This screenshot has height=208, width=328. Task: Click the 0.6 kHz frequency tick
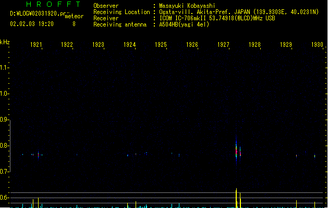pyautogui.click(x=4, y=198)
